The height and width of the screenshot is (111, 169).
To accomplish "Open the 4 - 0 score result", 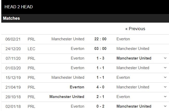I will click(x=100, y=87).
